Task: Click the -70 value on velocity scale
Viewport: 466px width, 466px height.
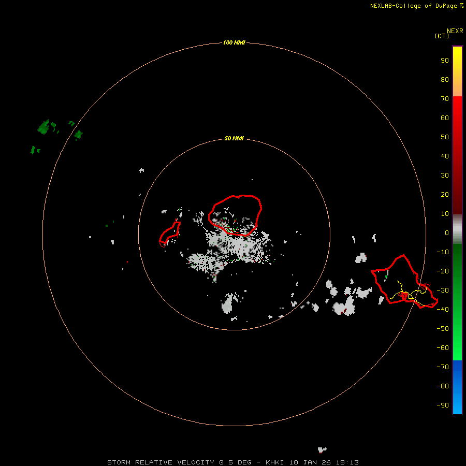Action: (x=443, y=367)
